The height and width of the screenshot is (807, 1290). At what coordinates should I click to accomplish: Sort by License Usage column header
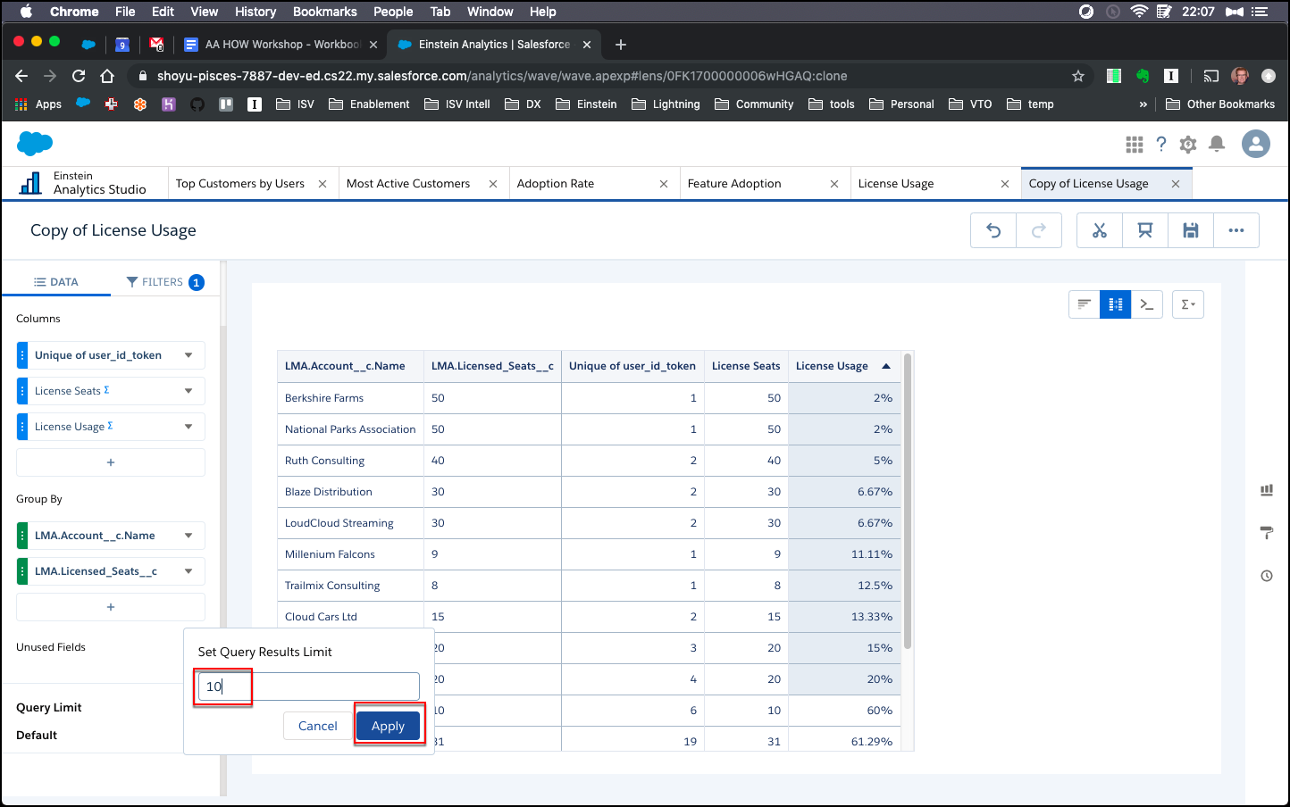click(x=842, y=366)
